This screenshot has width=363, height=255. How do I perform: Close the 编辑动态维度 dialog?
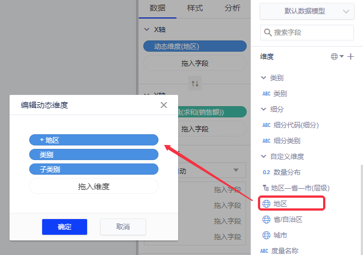[164, 105]
